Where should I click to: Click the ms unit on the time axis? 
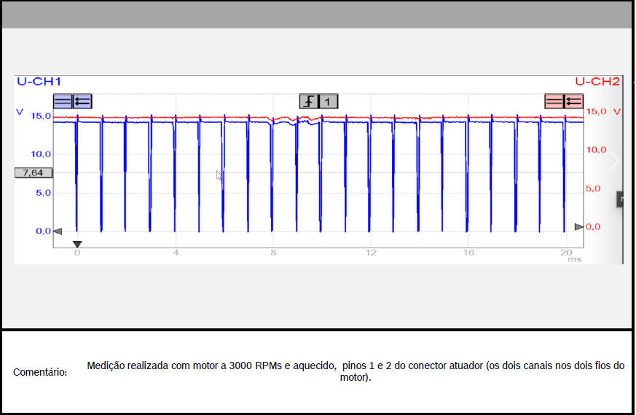click(575, 259)
